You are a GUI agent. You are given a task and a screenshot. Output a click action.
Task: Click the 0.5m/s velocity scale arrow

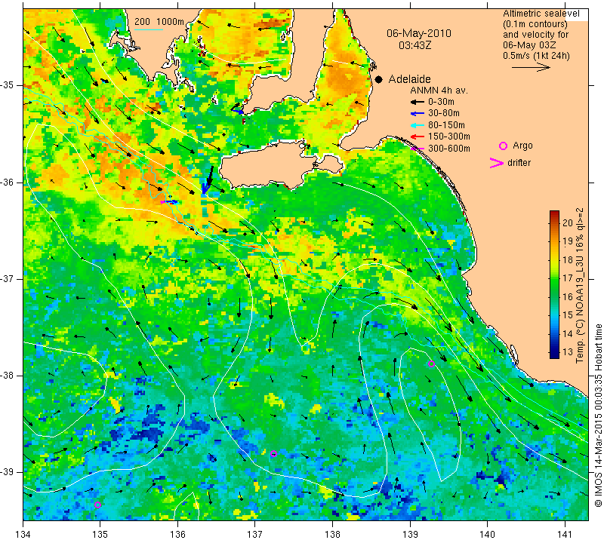coord(531,67)
